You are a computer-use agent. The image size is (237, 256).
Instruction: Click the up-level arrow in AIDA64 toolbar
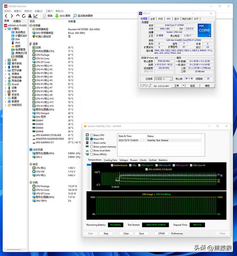(18, 16)
